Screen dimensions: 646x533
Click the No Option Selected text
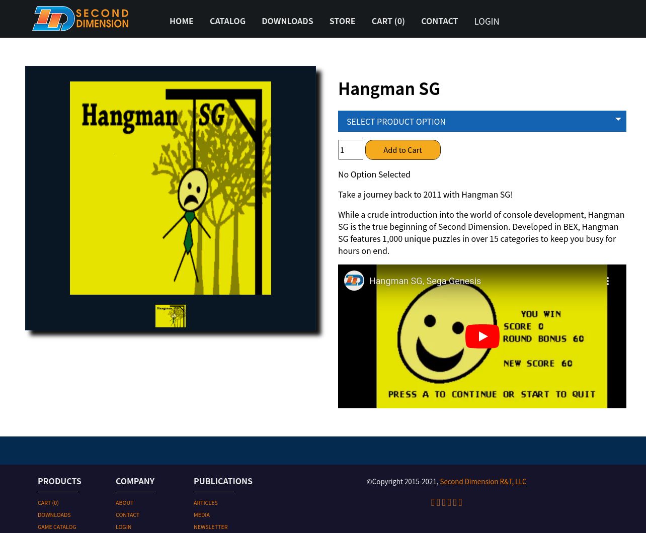(374, 174)
